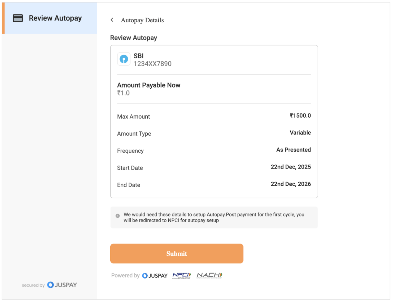Screen dimensions: 394x303
Task: Click the Juspay logo in sidebar footer
Action: [x=62, y=285]
